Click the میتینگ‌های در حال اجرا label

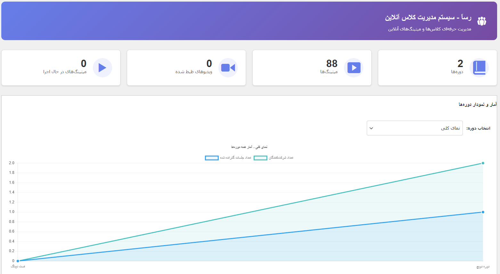65,72
